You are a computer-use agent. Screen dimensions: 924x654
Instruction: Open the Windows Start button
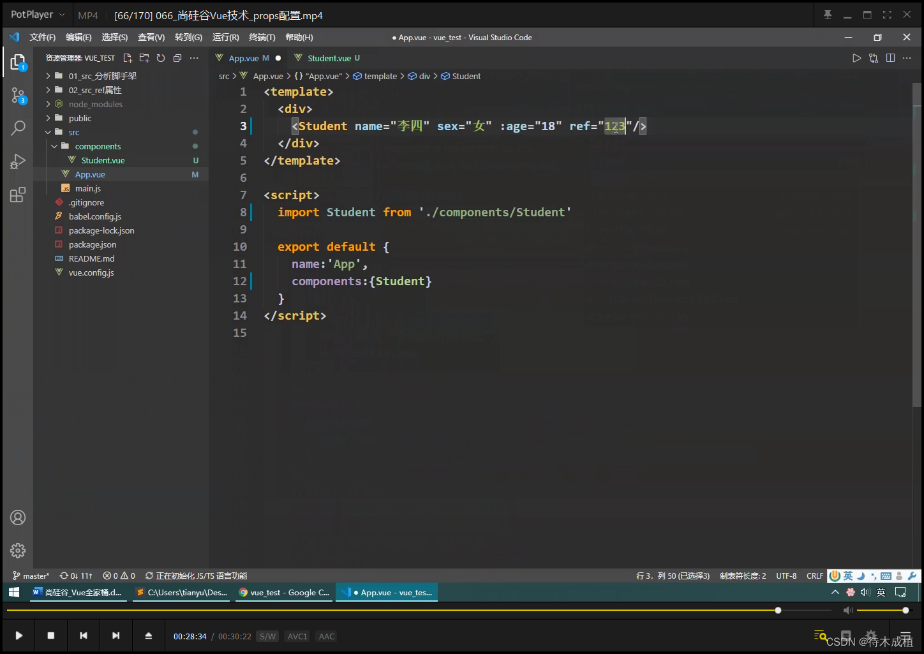(x=14, y=592)
